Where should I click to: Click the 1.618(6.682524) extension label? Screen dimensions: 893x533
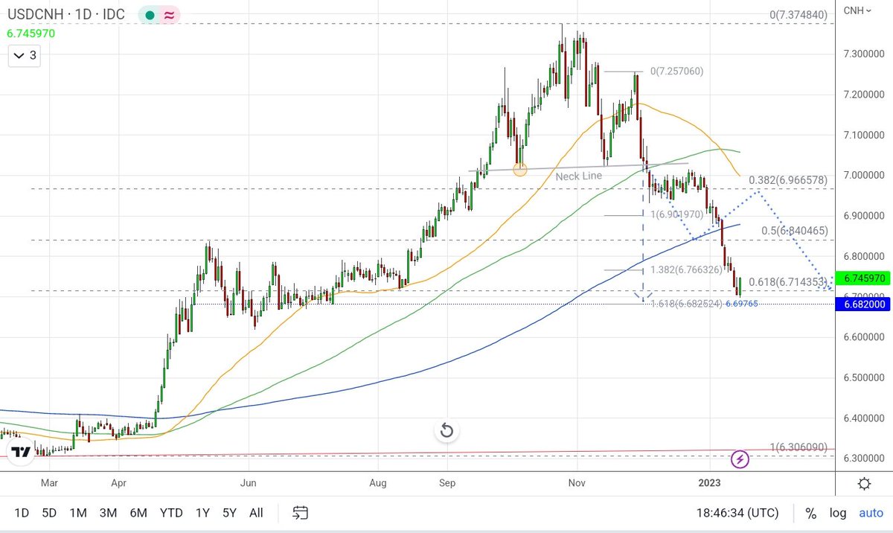pos(687,304)
